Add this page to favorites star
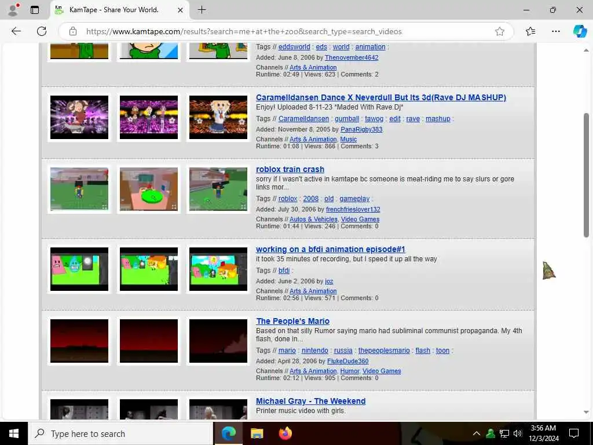This screenshot has height=445, width=593. pos(500,31)
